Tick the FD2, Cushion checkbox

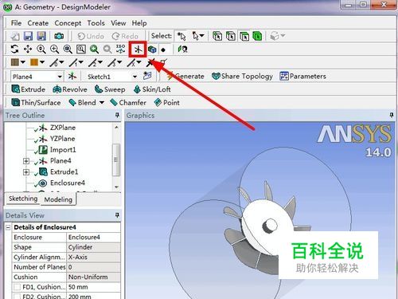(18, 297)
